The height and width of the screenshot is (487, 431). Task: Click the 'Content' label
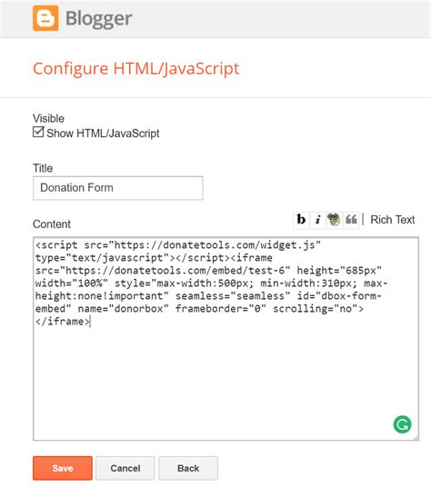tap(52, 224)
